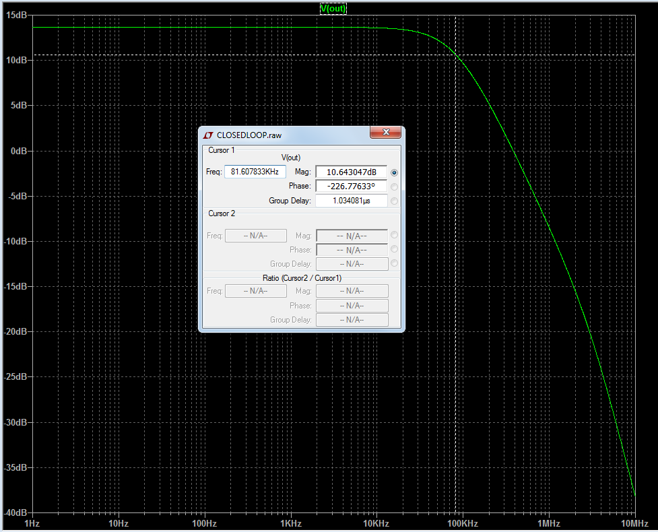658x532 pixels.
Task: Click the 1KHz horizontal axis label
Action: 291,523
